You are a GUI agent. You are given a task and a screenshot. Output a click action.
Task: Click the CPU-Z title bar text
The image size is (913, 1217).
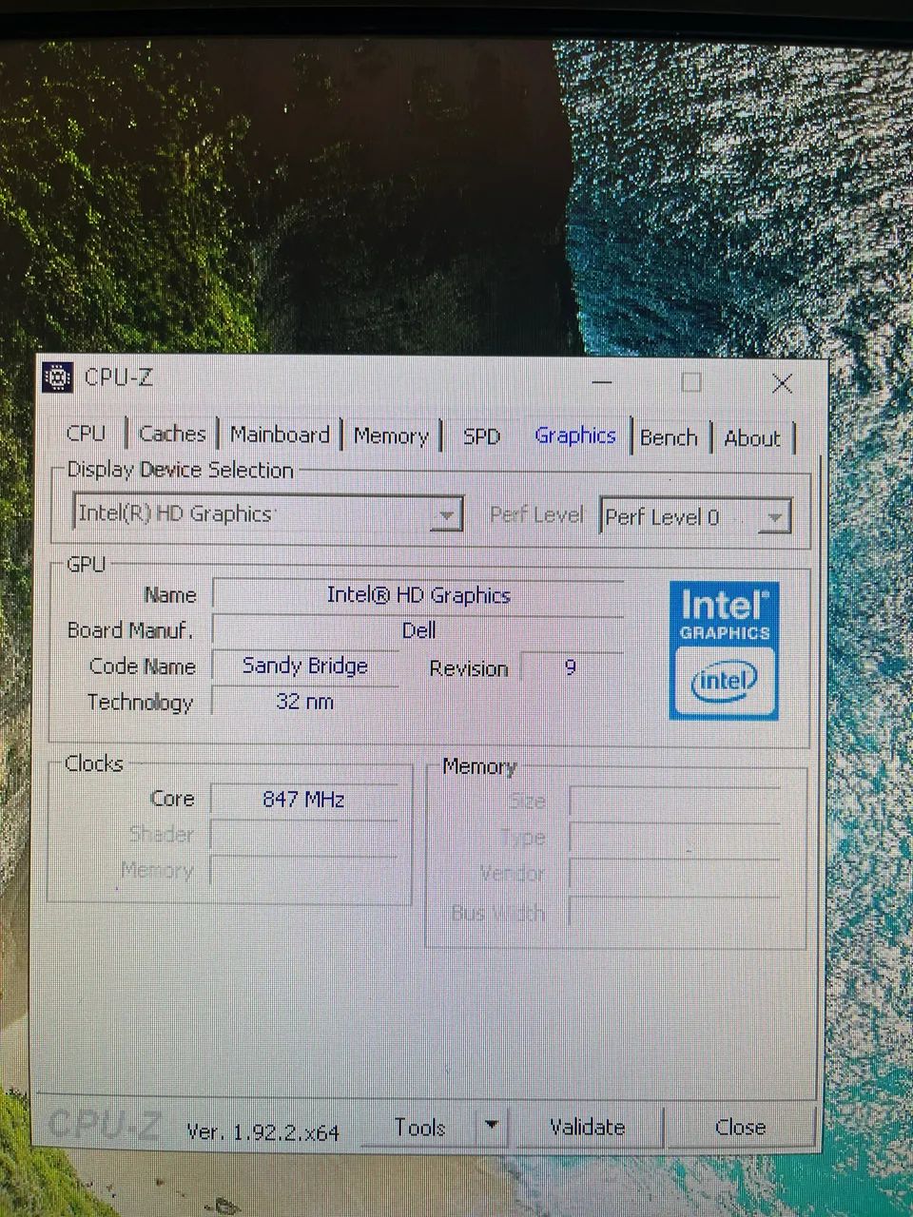[x=118, y=377]
